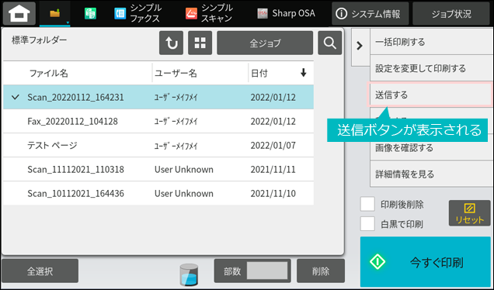The width and height of the screenshot is (494, 290).
Task: Choose 送信する from action menu
Action: pyautogui.click(x=430, y=95)
